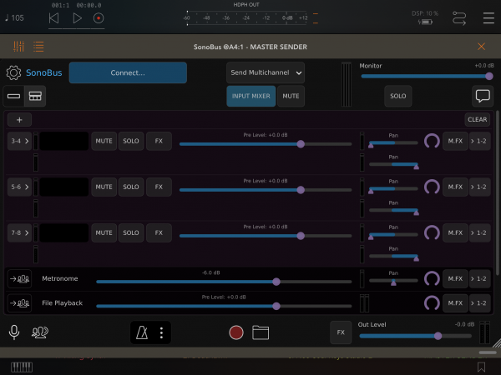The image size is (501, 375).
Task: Open 1-2 output routing for File Playback
Action: pos(479,303)
